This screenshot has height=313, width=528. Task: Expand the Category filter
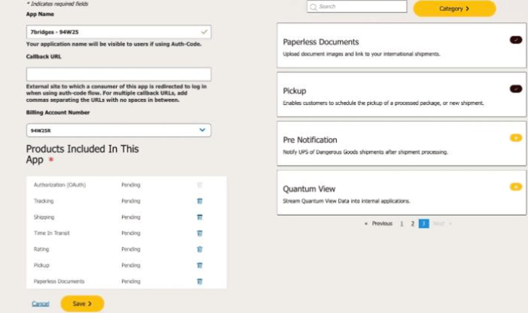[454, 8]
